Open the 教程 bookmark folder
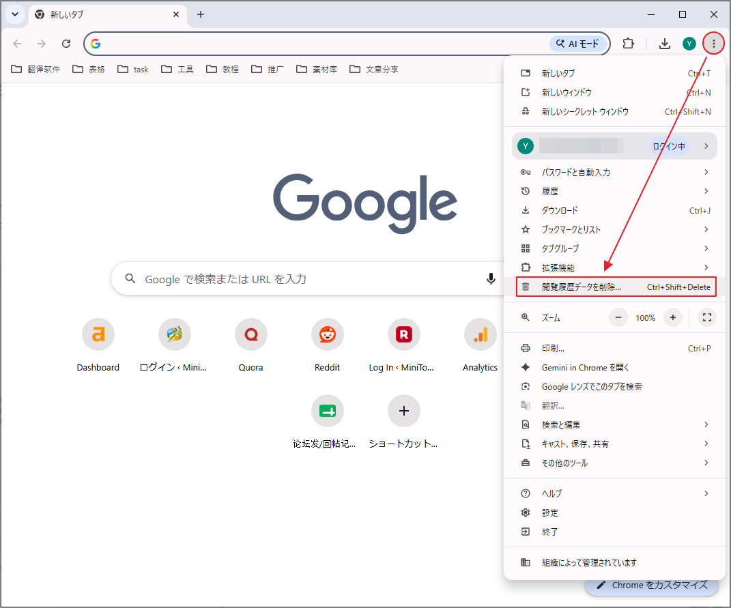This screenshot has height=608, width=731. pyautogui.click(x=223, y=69)
